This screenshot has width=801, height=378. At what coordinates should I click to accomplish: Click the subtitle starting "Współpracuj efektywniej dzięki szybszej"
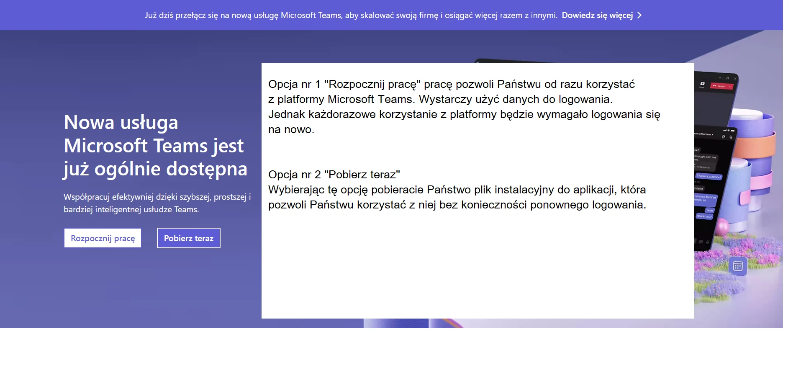[x=157, y=203]
